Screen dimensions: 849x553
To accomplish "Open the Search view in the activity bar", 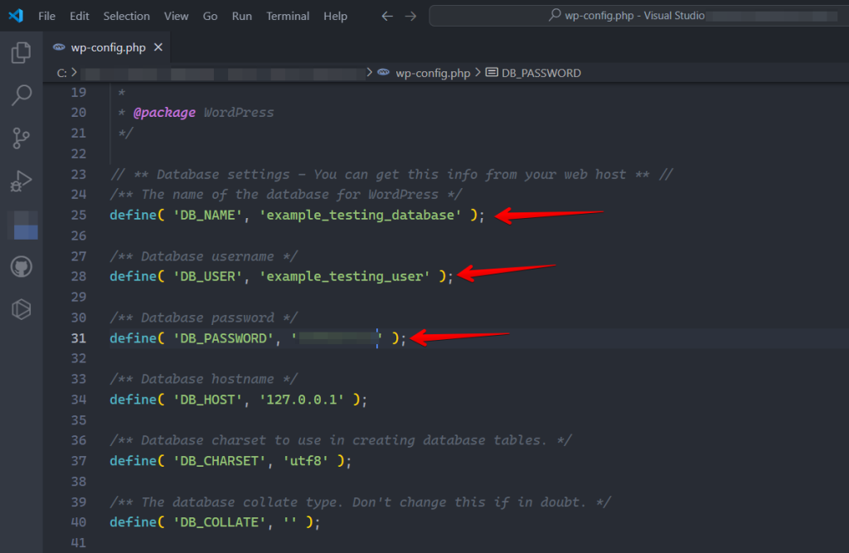I will pos(21,95).
